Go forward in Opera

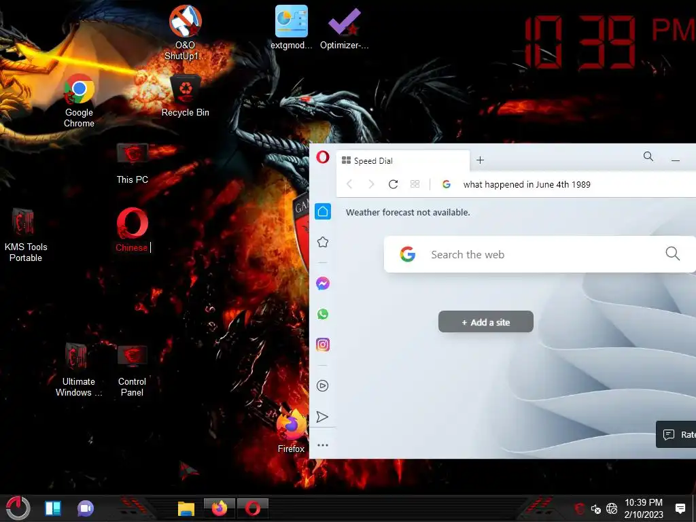click(x=371, y=184)
